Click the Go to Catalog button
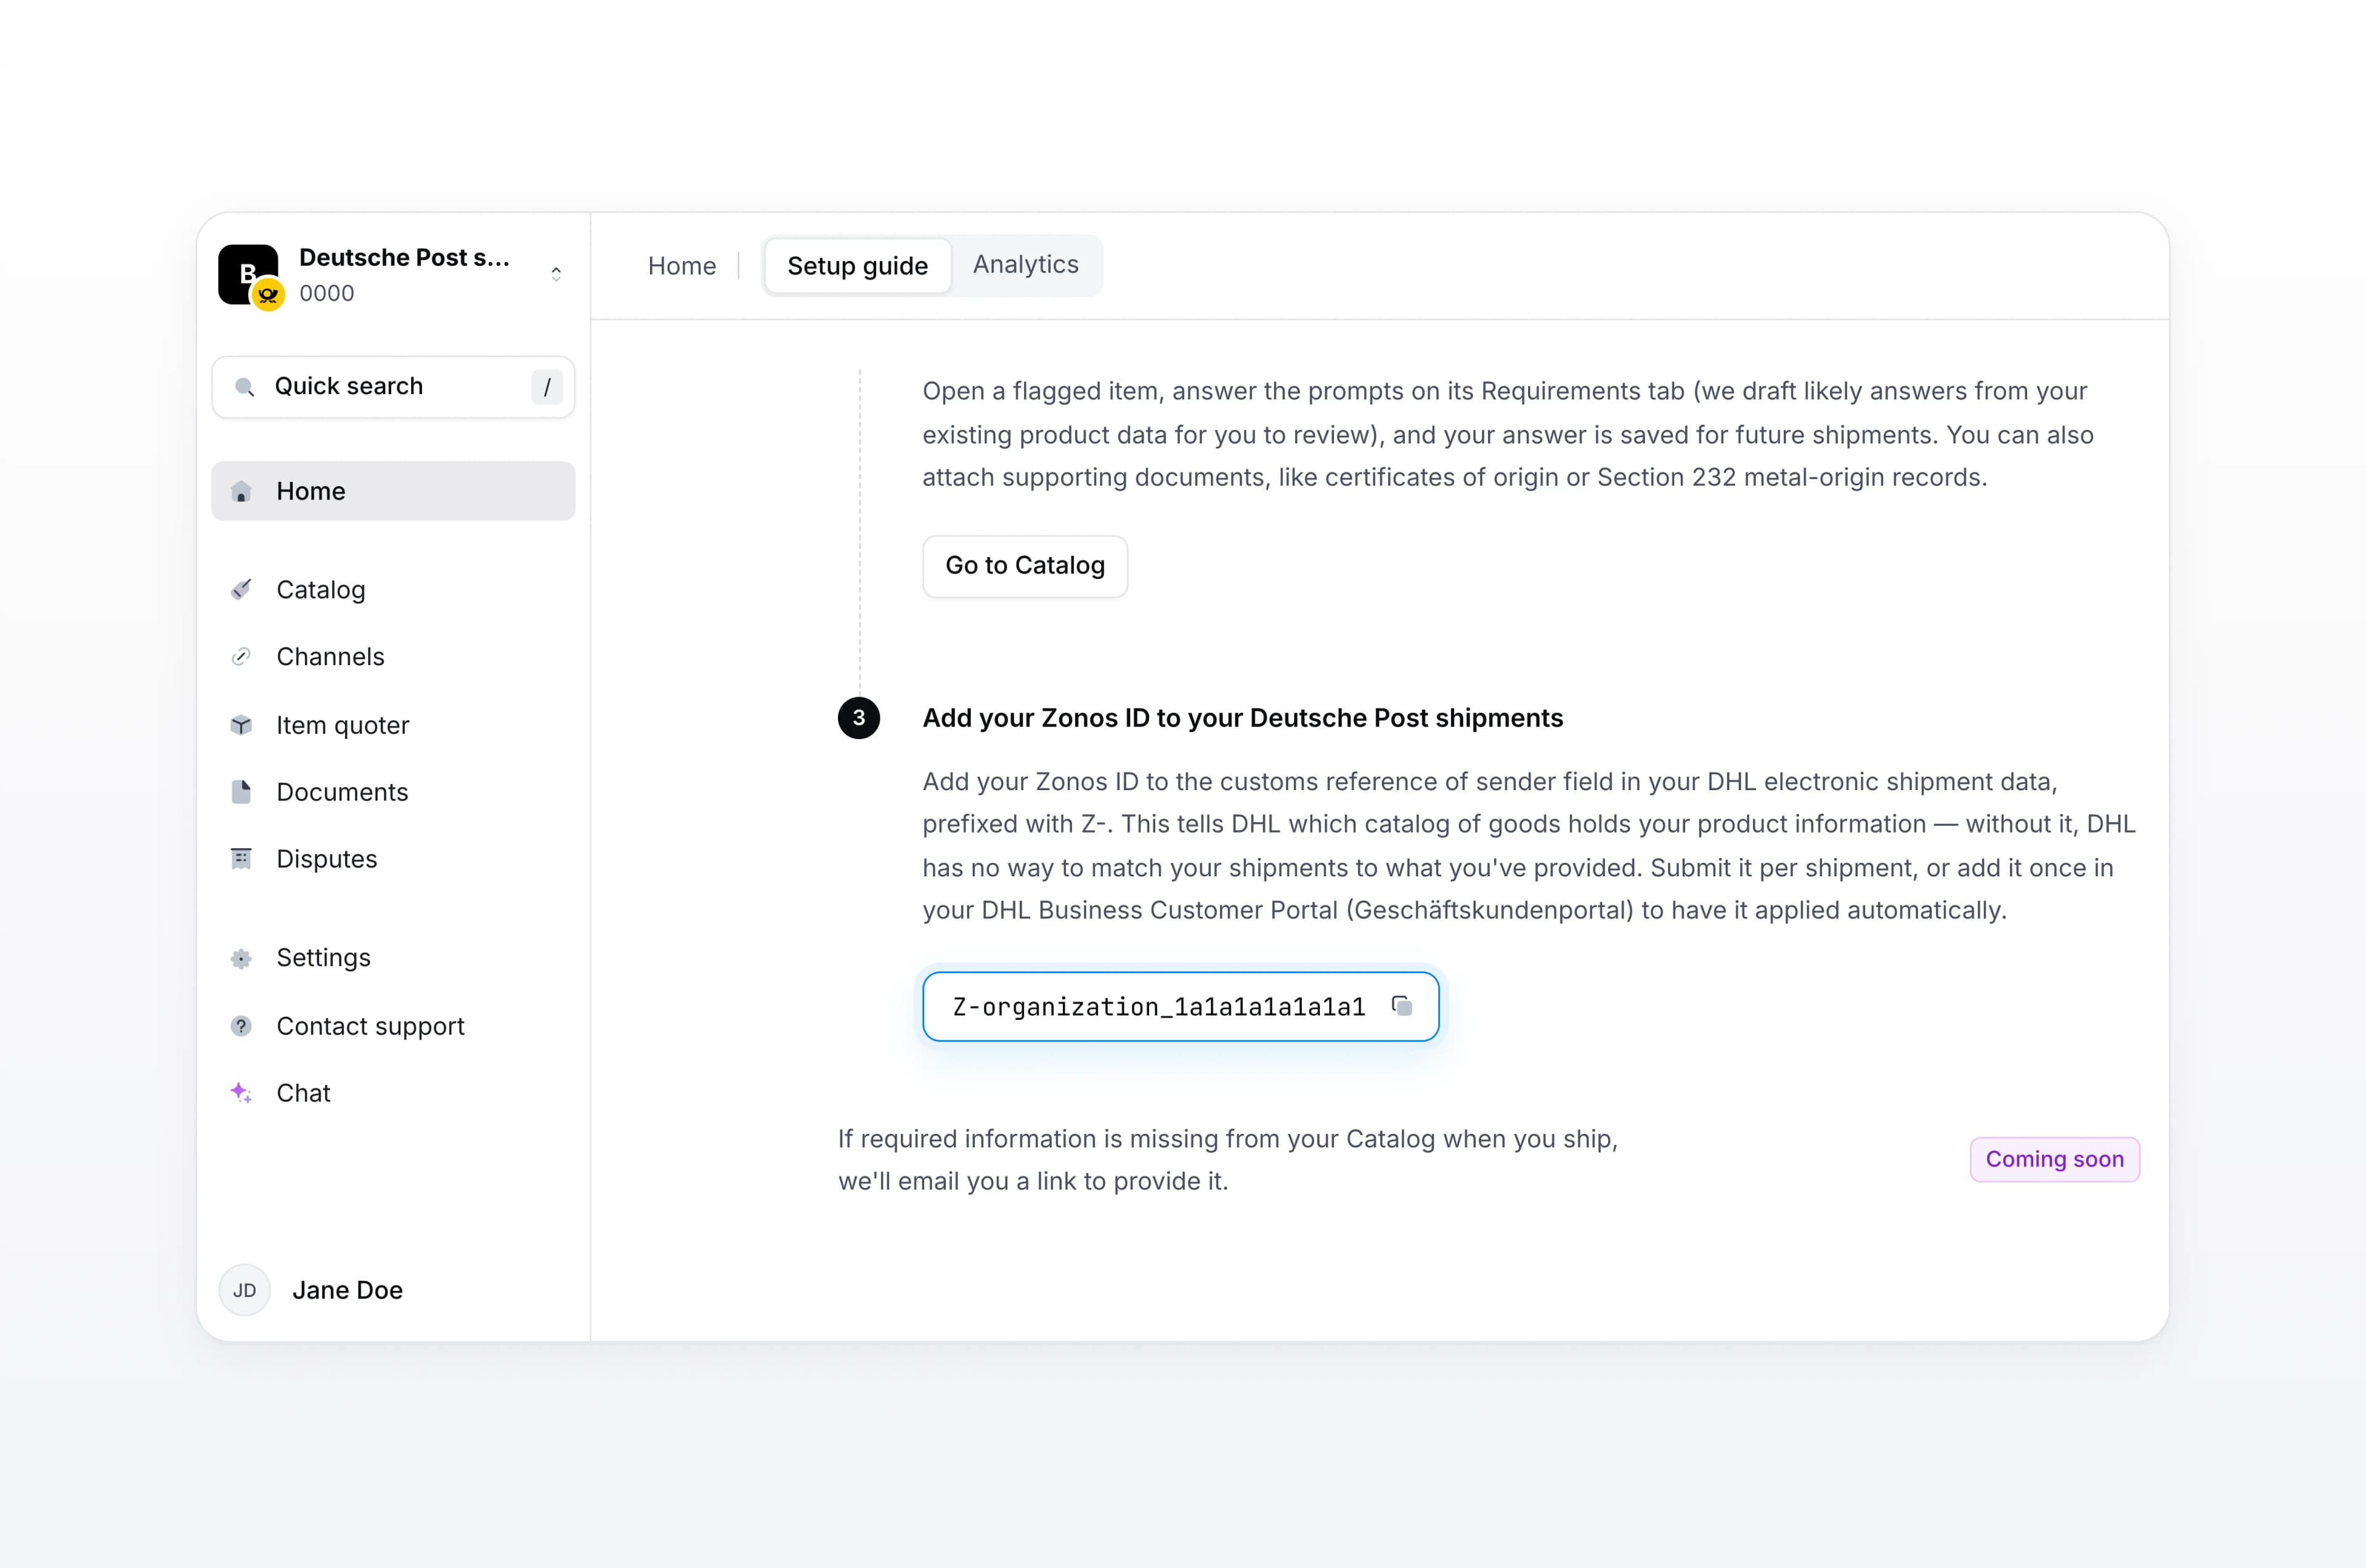Screen dimensions: 2366x1568 [1025, 566]
